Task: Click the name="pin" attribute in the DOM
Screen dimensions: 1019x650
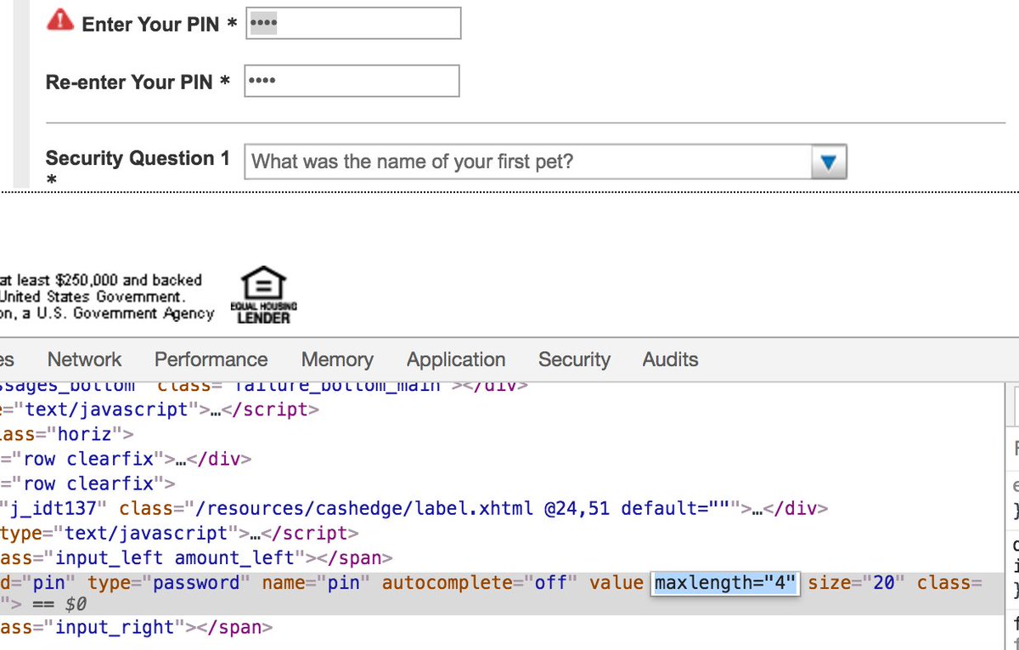Action: coord(317,583)
